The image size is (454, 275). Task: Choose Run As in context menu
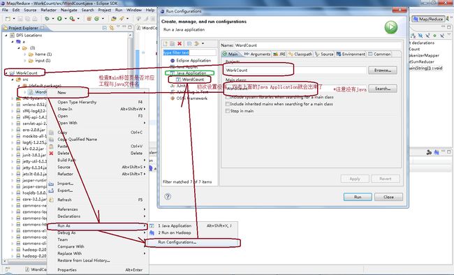[98, 225]
